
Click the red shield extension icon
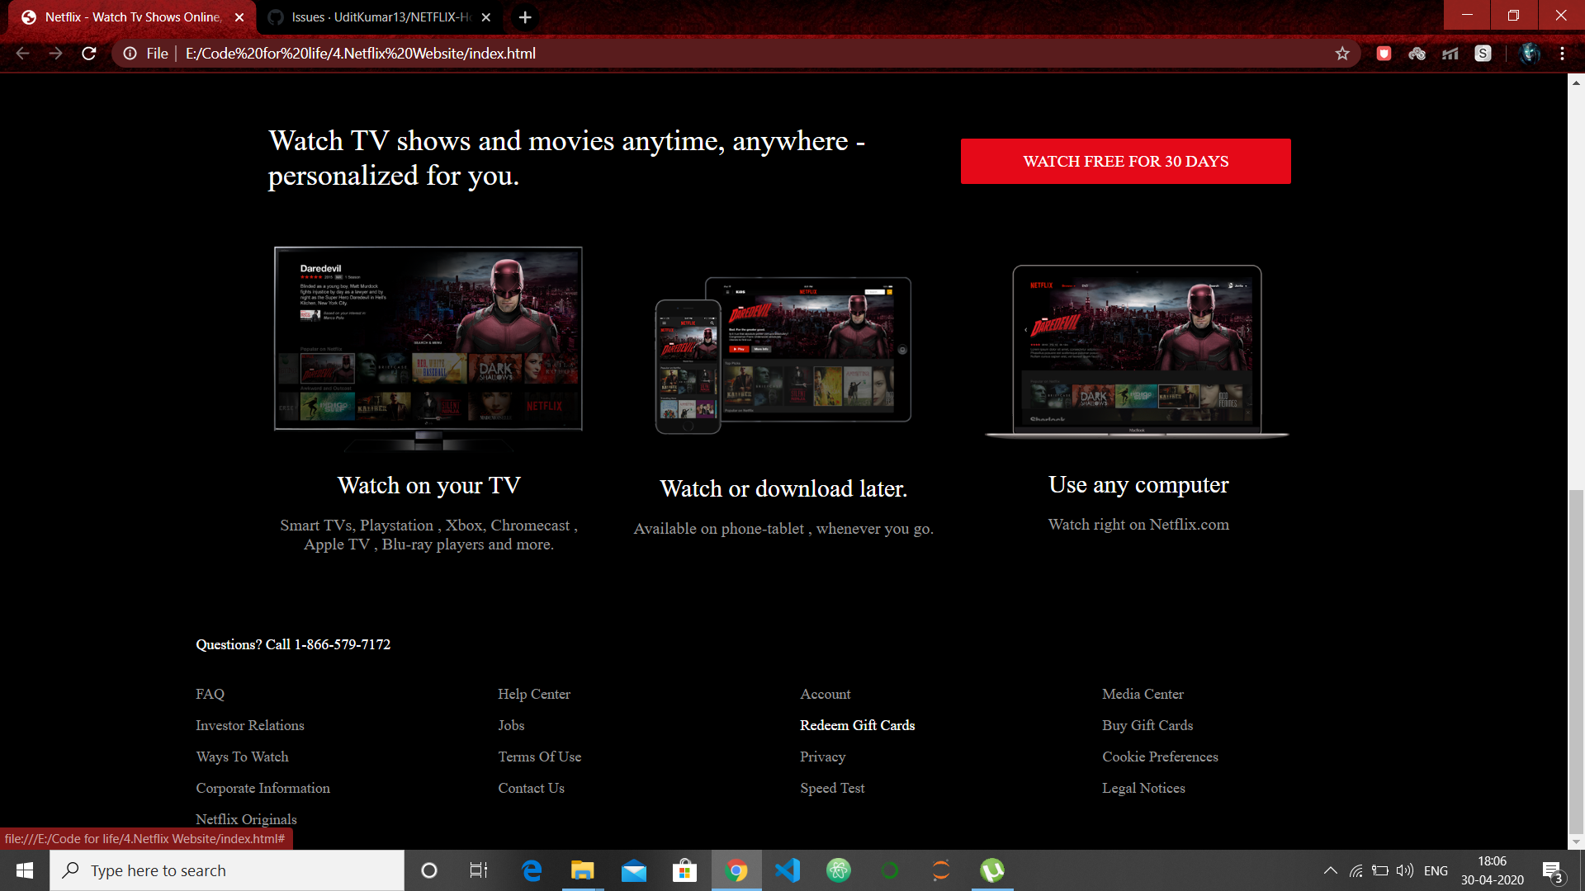coord(1384,54)
